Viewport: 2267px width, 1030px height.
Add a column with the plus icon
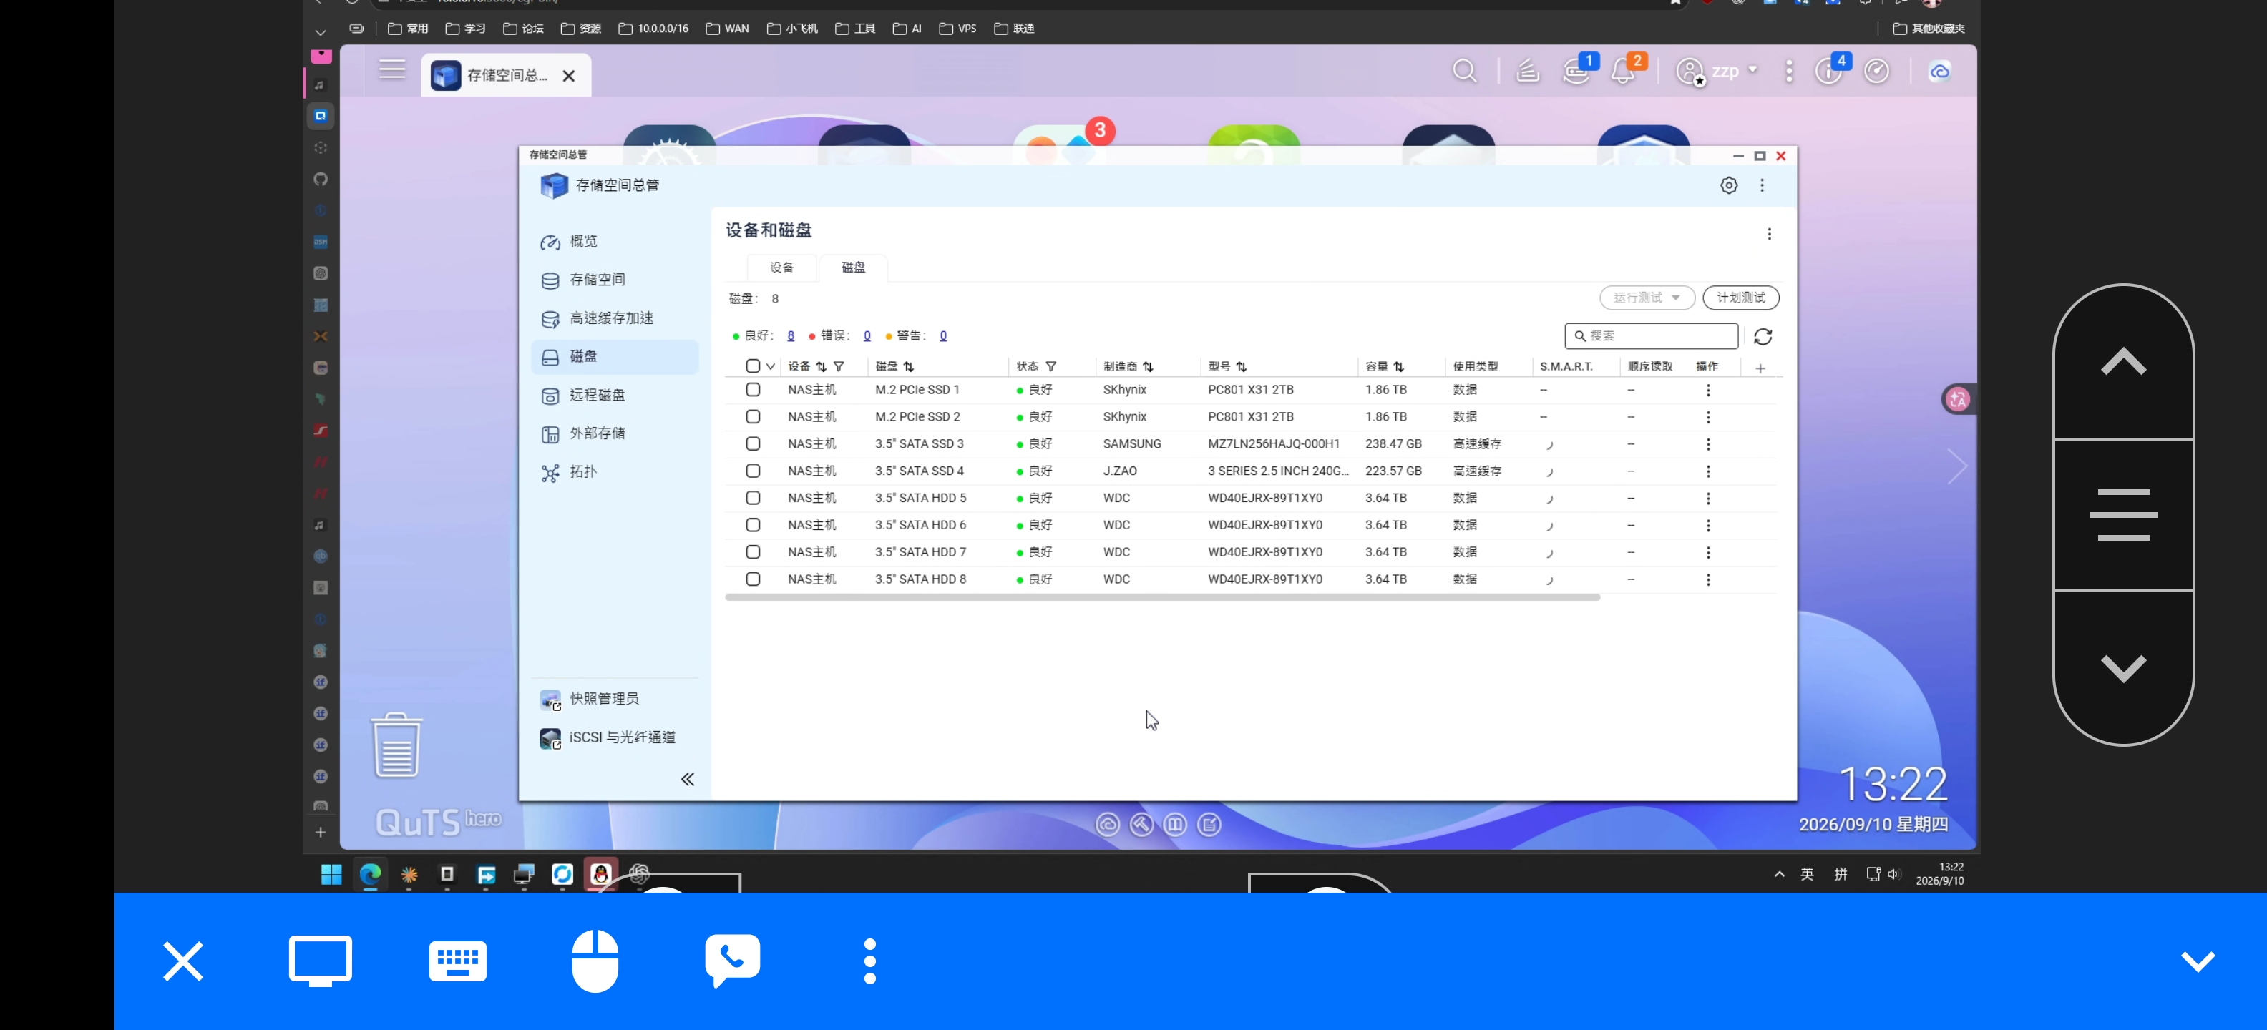pos(1760,368)
